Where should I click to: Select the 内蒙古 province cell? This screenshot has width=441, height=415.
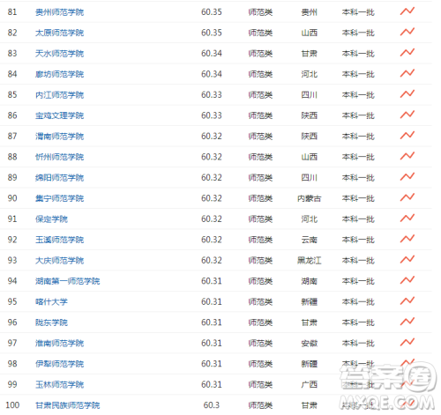tap(309, 198)
